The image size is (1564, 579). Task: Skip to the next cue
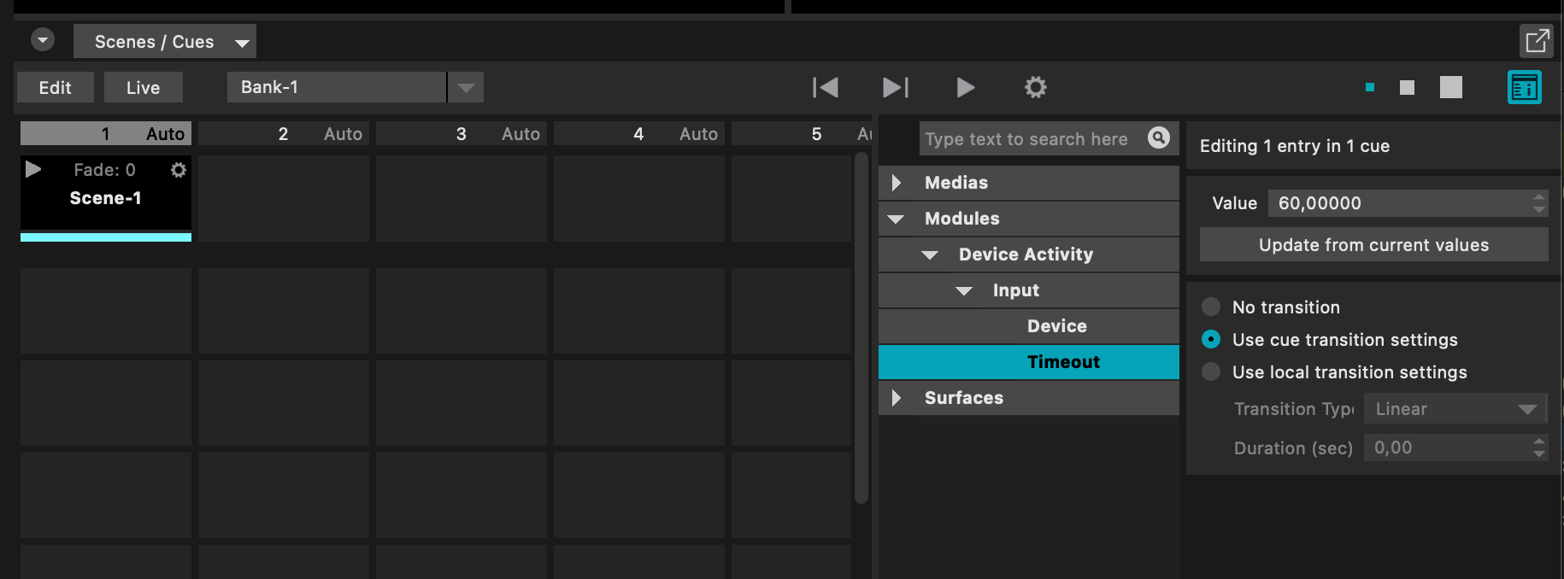895,87
